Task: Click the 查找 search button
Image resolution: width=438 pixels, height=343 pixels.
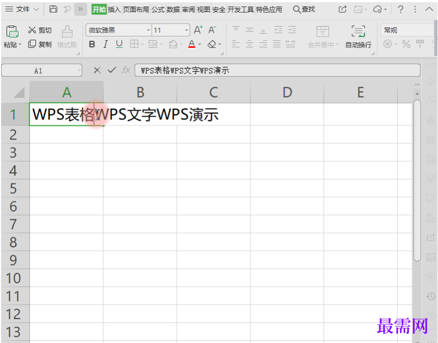Action: [304, 9]
